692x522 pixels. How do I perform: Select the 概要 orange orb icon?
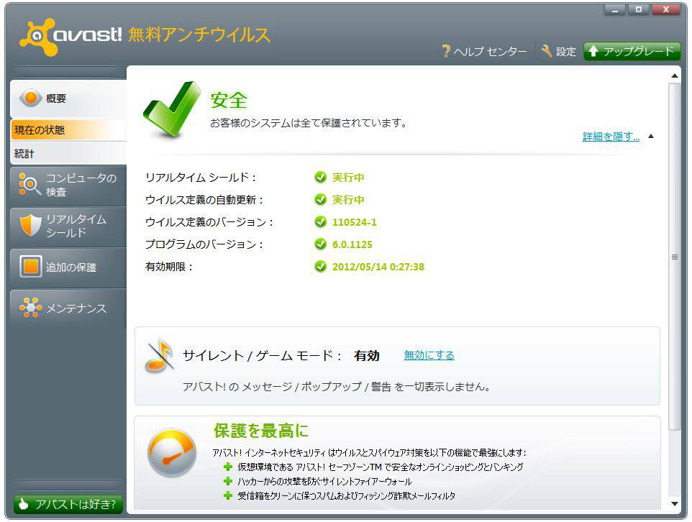[x=31, y=98]
